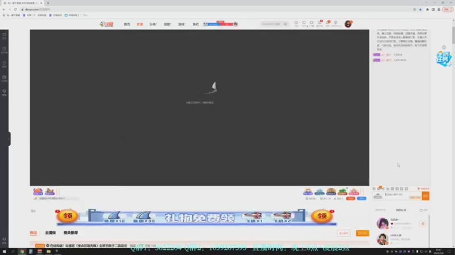Viewport: 455px width, 255px height.
Task: Click the gamepad left sidebar icon
Action: click(x=4, y=78)
